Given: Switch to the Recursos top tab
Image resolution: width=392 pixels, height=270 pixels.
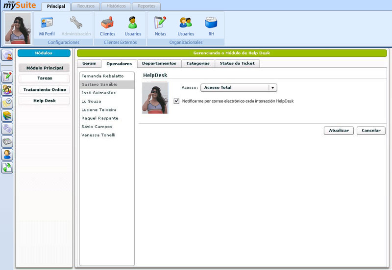Looking at the screenshot, I should click(x=86, y=6).
